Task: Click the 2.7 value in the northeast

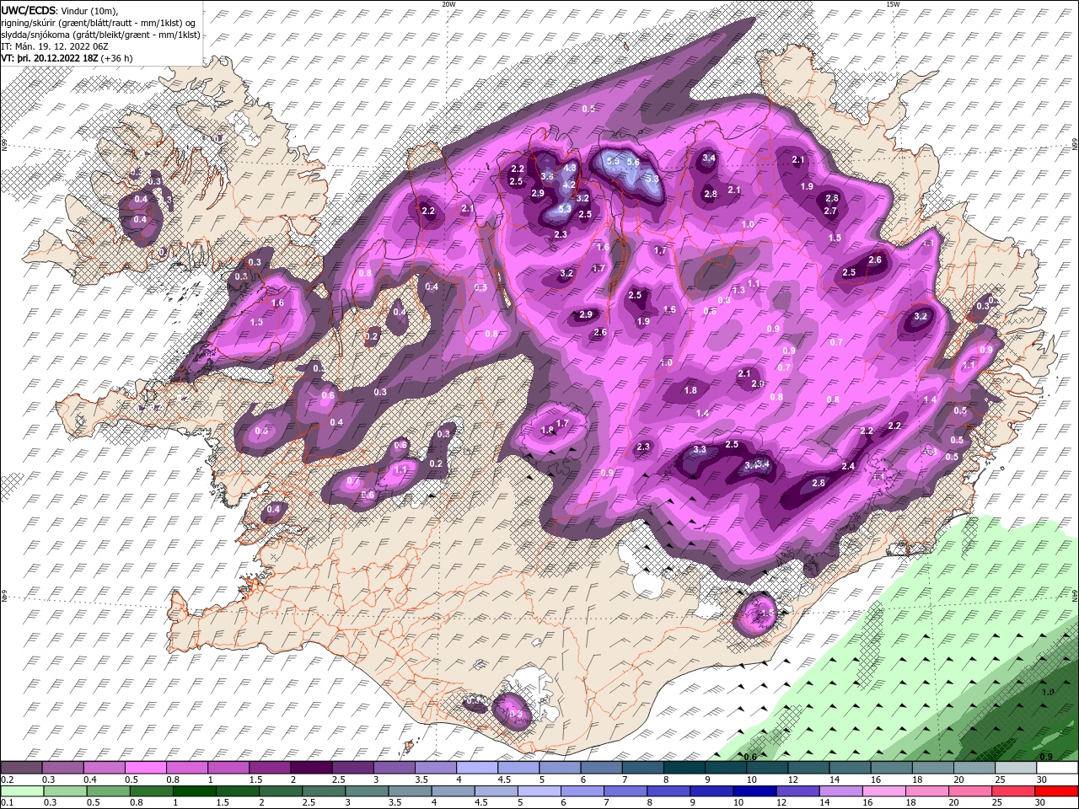Action: pos(830,211)
